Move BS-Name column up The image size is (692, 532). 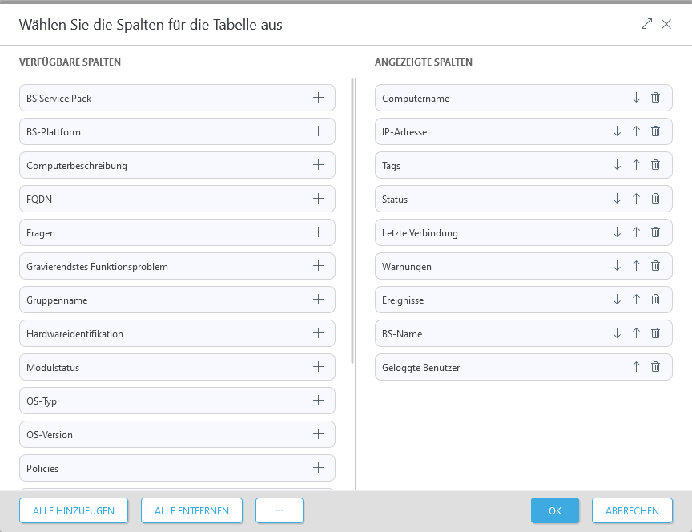pos(636,333)
